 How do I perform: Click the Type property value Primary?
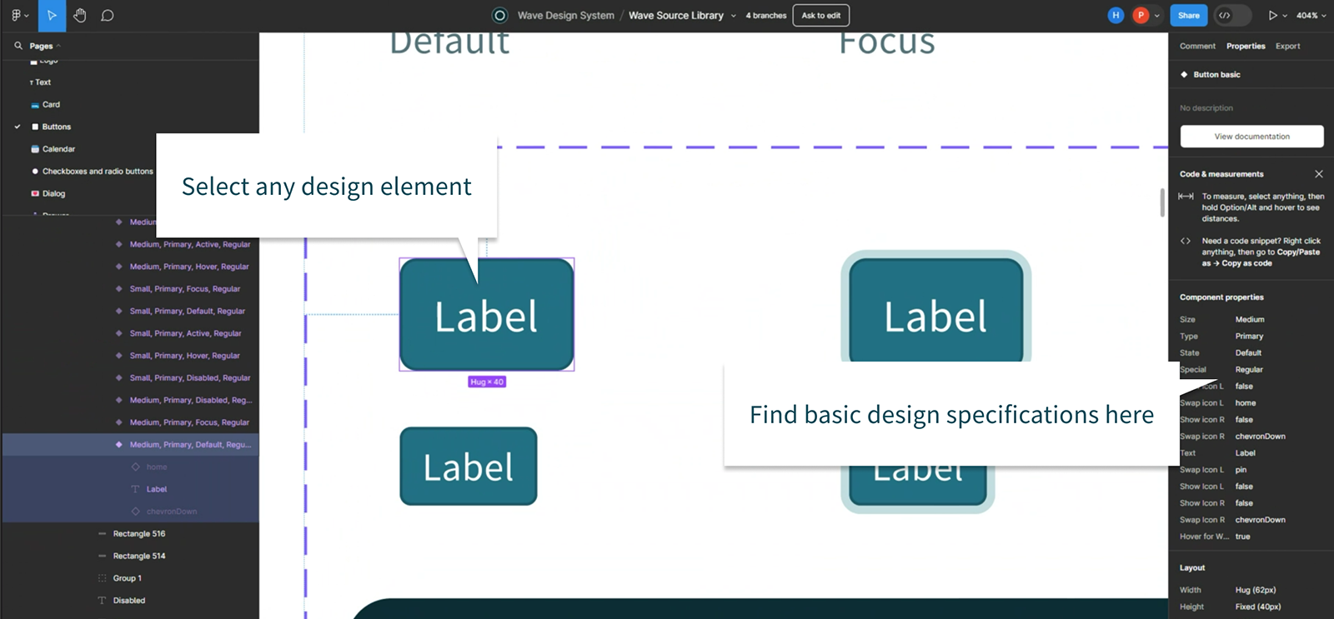pos(1249,337)
